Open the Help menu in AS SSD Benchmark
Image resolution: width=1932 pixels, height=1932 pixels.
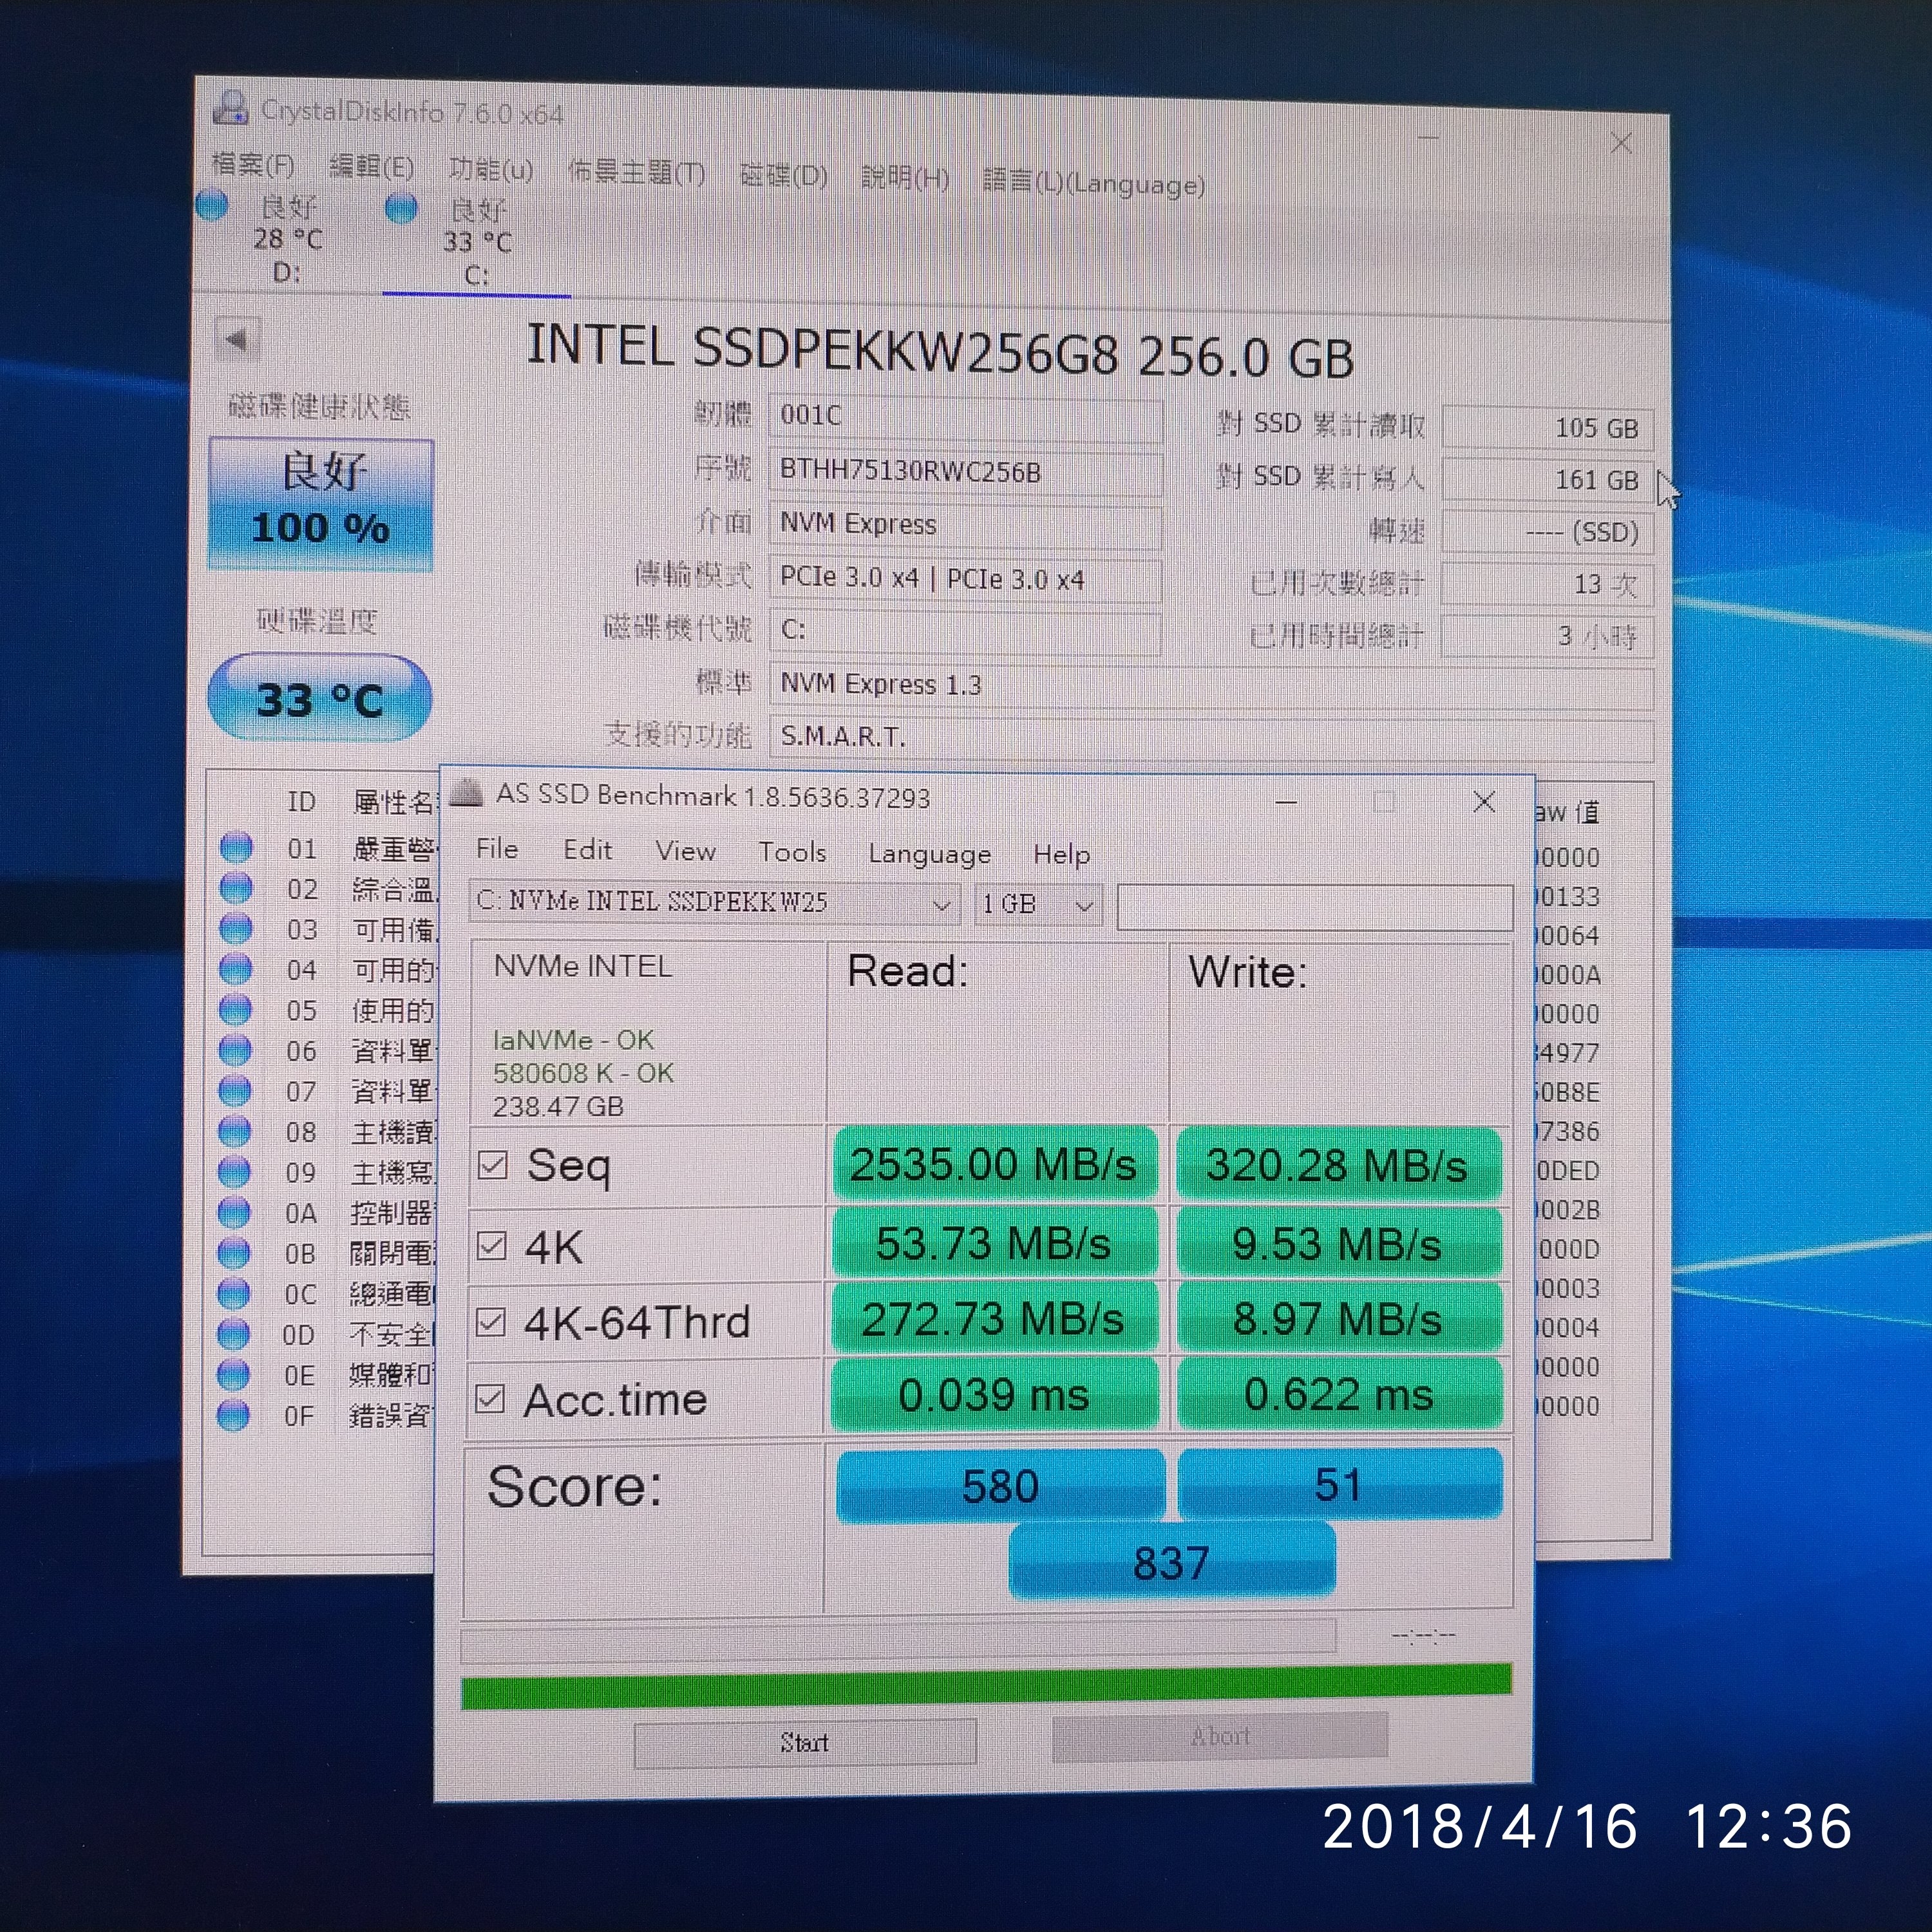coord(1061,855)
